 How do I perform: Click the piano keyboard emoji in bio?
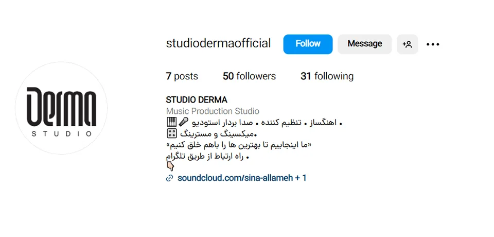171,122
